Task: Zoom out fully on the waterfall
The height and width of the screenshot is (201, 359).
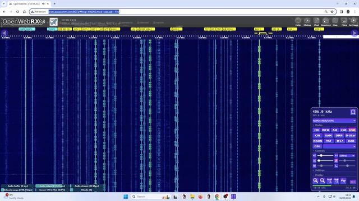Action: pos(336,181)
